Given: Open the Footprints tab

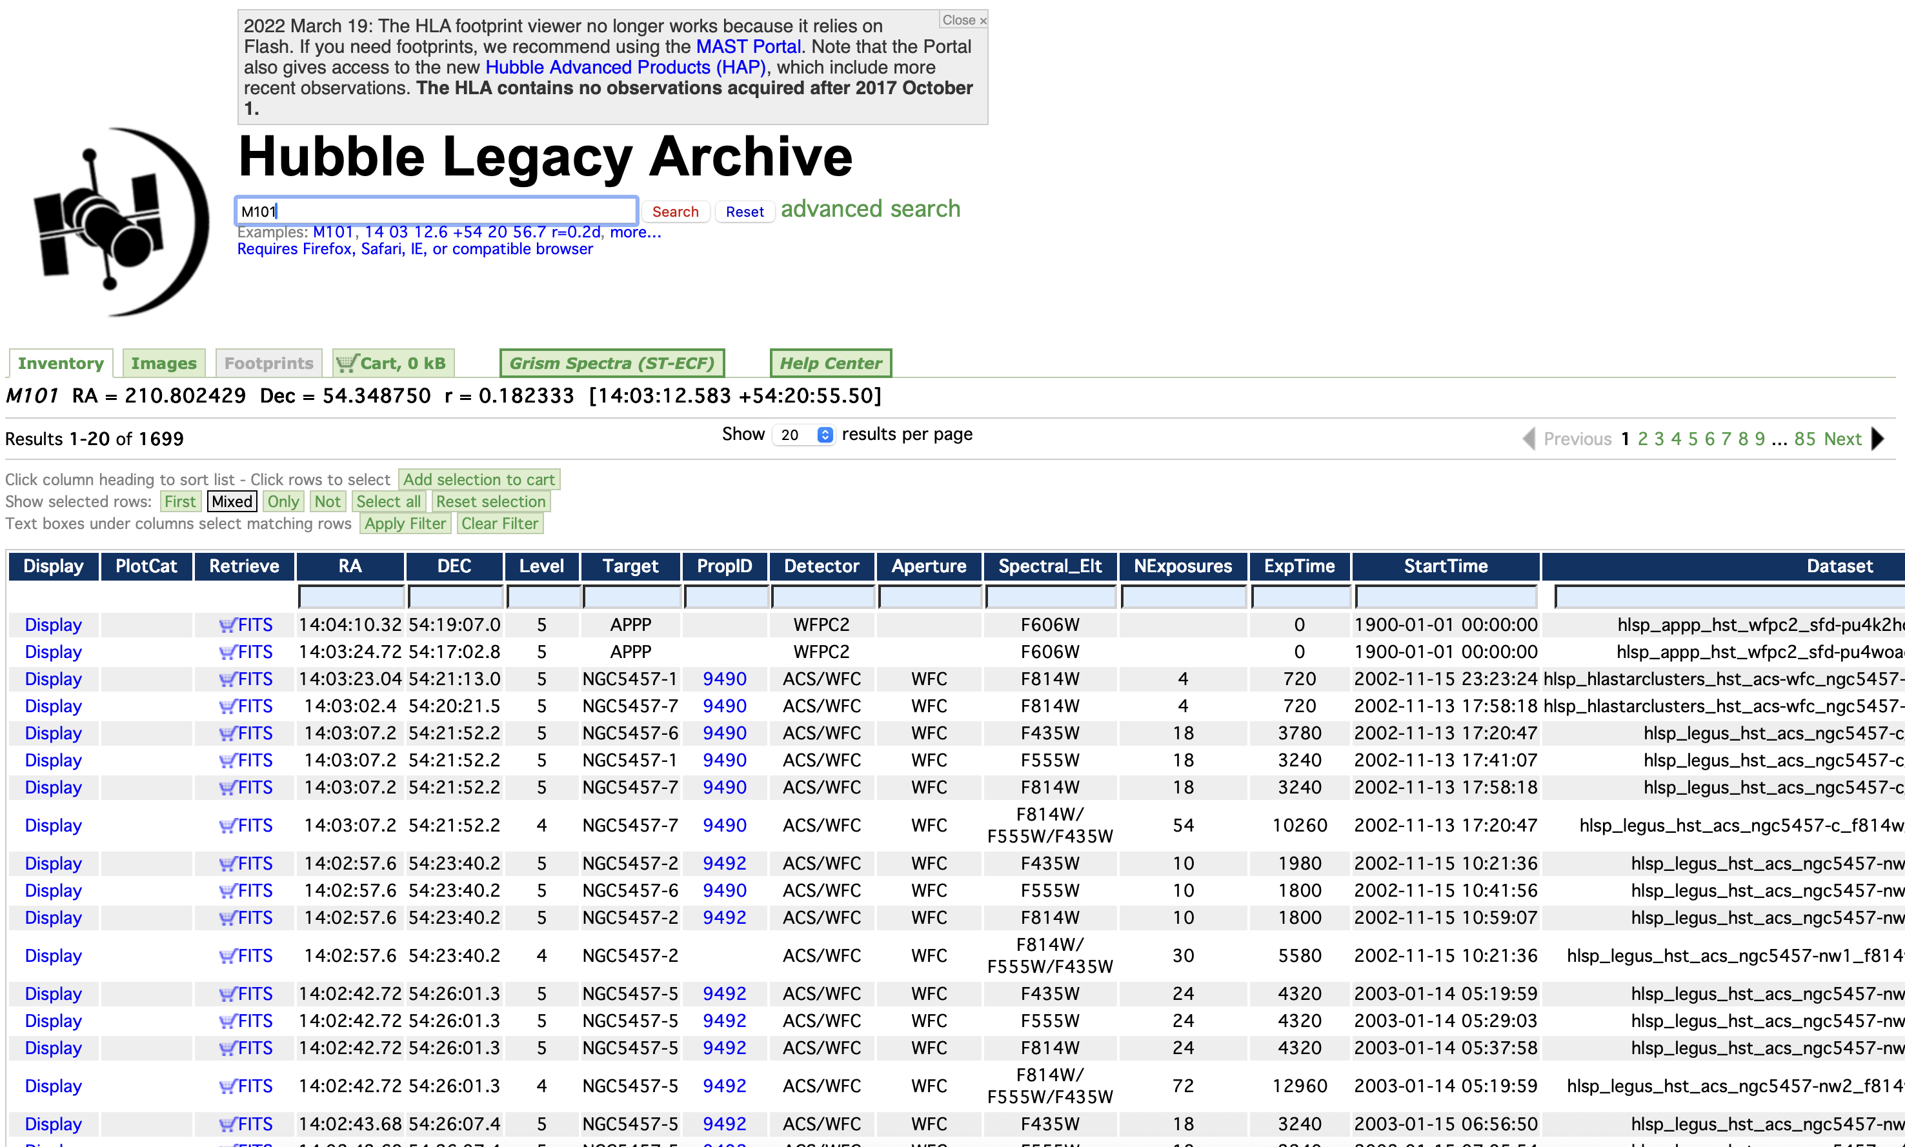Looking at the screenshot, I should [x=268, y=363].
